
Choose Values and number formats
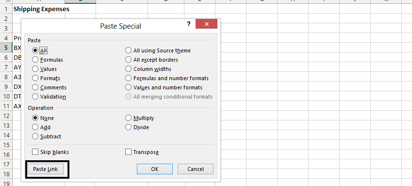click(164, 87)
